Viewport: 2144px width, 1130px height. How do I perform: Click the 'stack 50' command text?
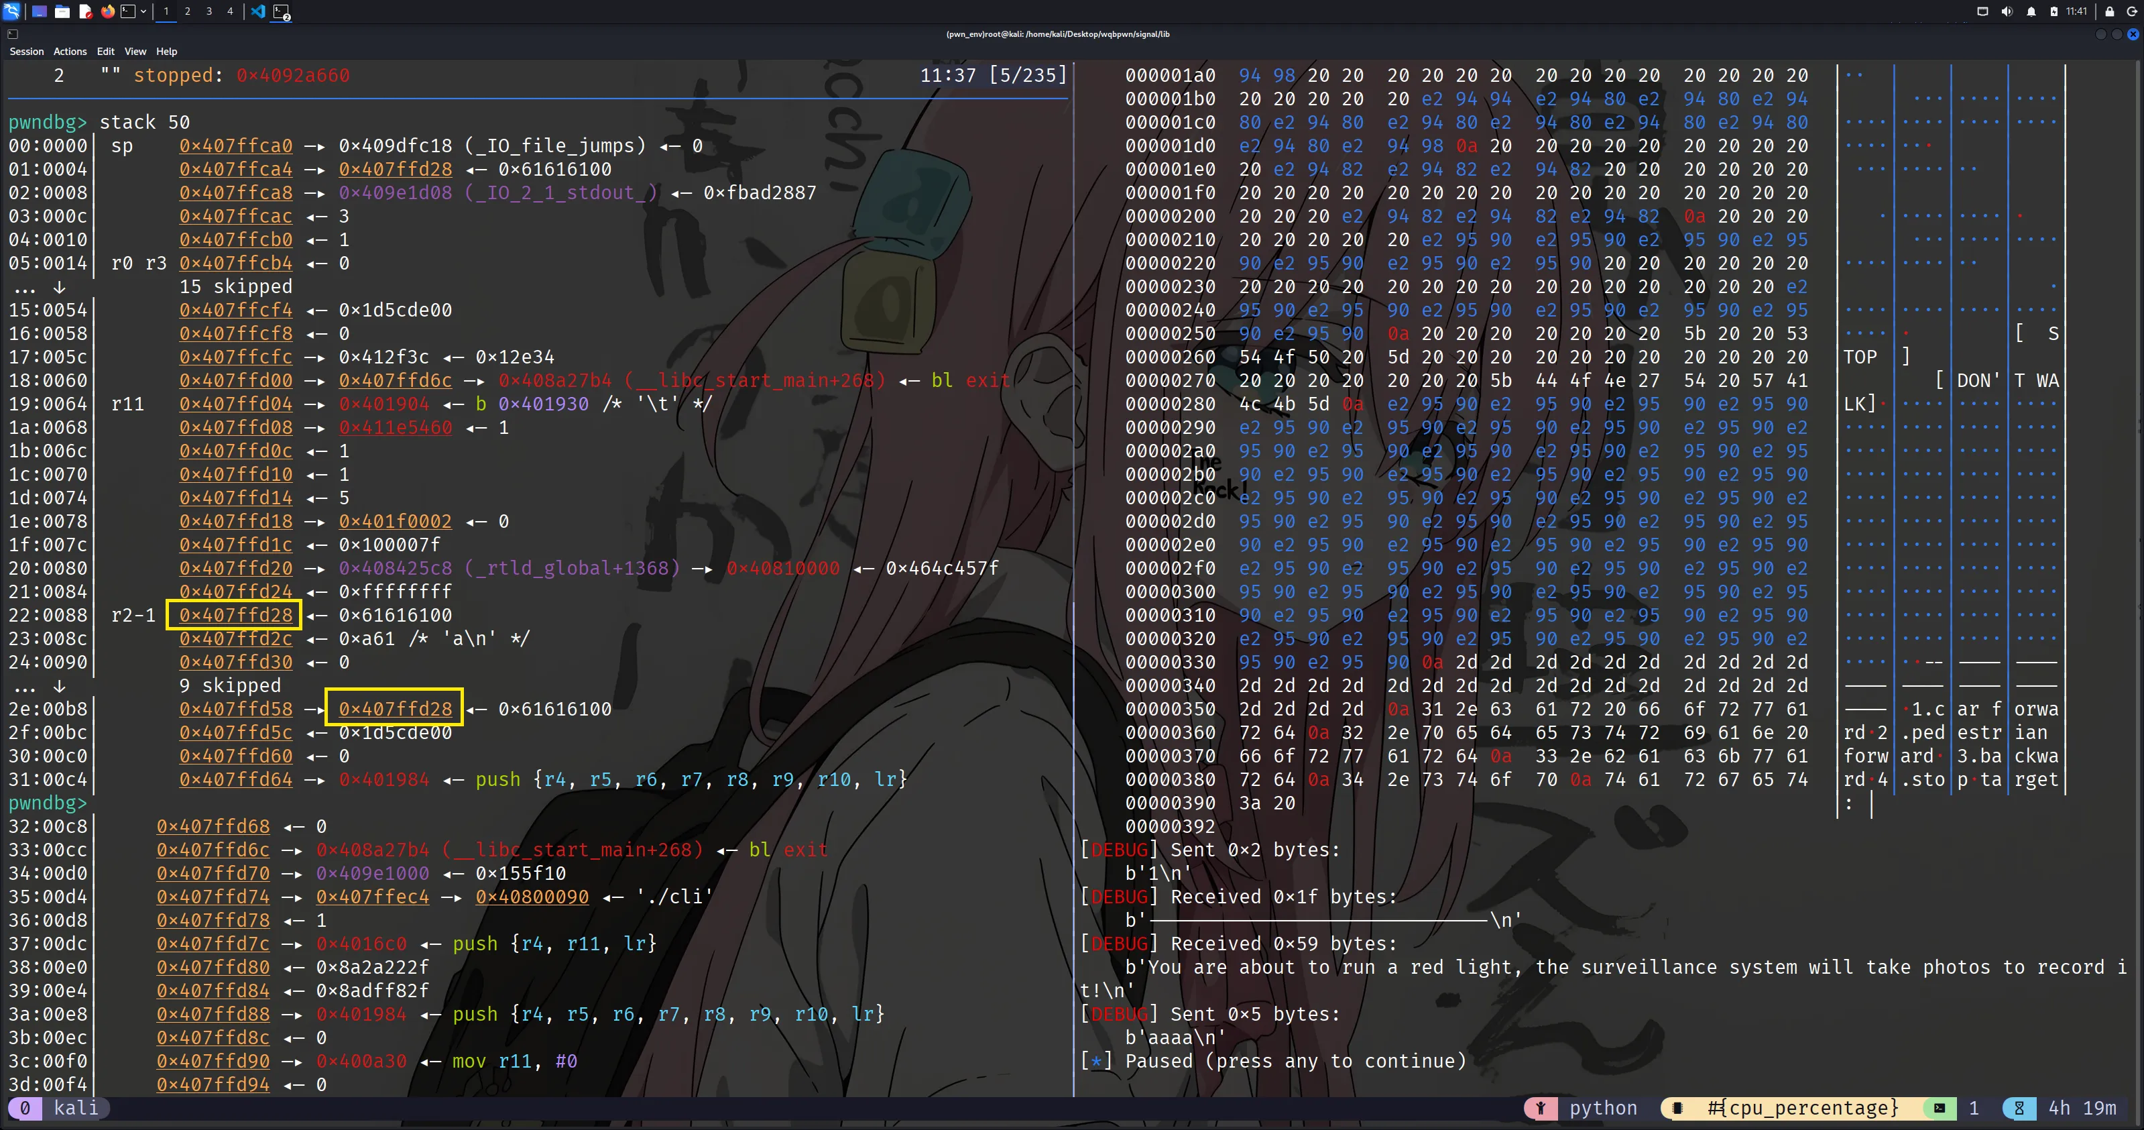pyautogui.click(x=145, y=123)
